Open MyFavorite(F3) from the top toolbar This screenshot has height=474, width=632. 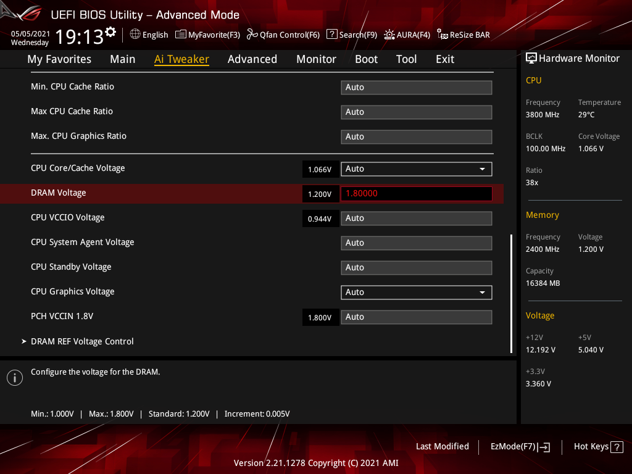(208, 35)
